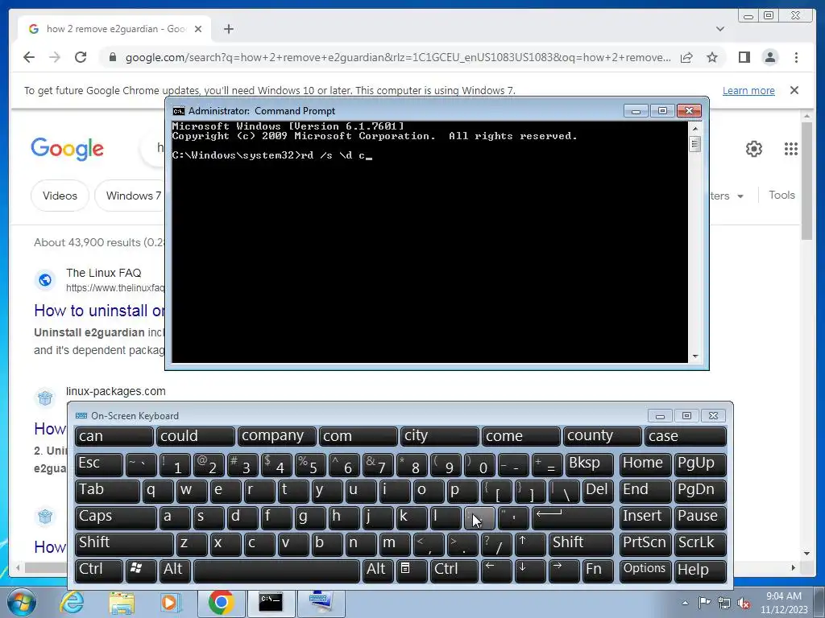The width and height of the screenshot is (825, 618).
Task: Tap the context menu key on keyboard
Action: coord(412,571)
